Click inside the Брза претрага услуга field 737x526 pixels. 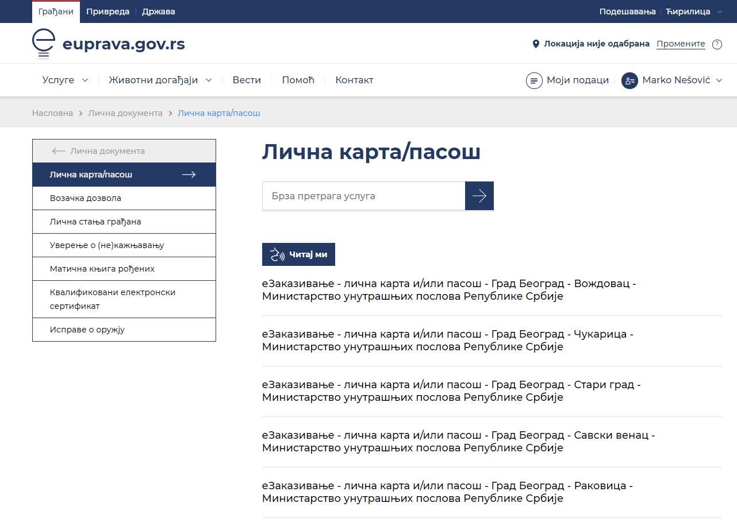(362, 196)
